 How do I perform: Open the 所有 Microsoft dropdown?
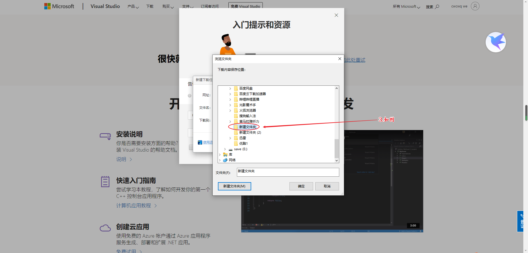tap(406, 6)
